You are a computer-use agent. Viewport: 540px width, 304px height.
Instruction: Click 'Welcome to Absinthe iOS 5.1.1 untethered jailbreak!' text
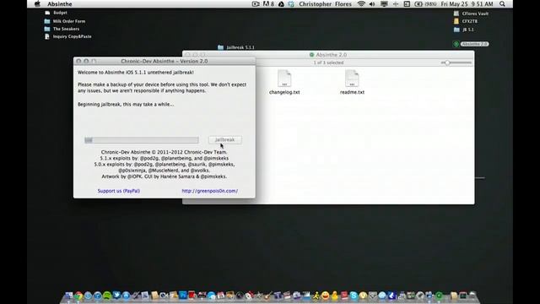click(x=136, y=73)
